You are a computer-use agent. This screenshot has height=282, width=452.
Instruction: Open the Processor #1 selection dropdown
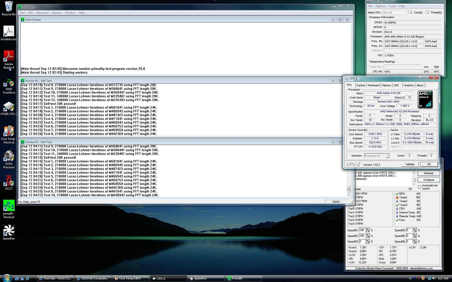click(387, 156)
